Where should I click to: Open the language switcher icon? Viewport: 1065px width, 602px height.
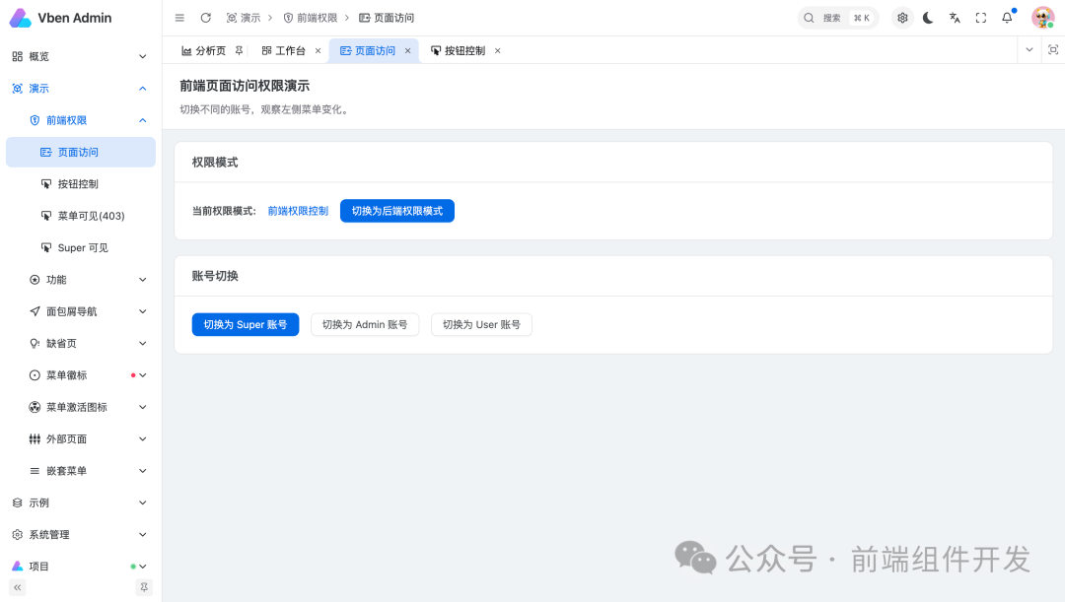coord(954,17)
